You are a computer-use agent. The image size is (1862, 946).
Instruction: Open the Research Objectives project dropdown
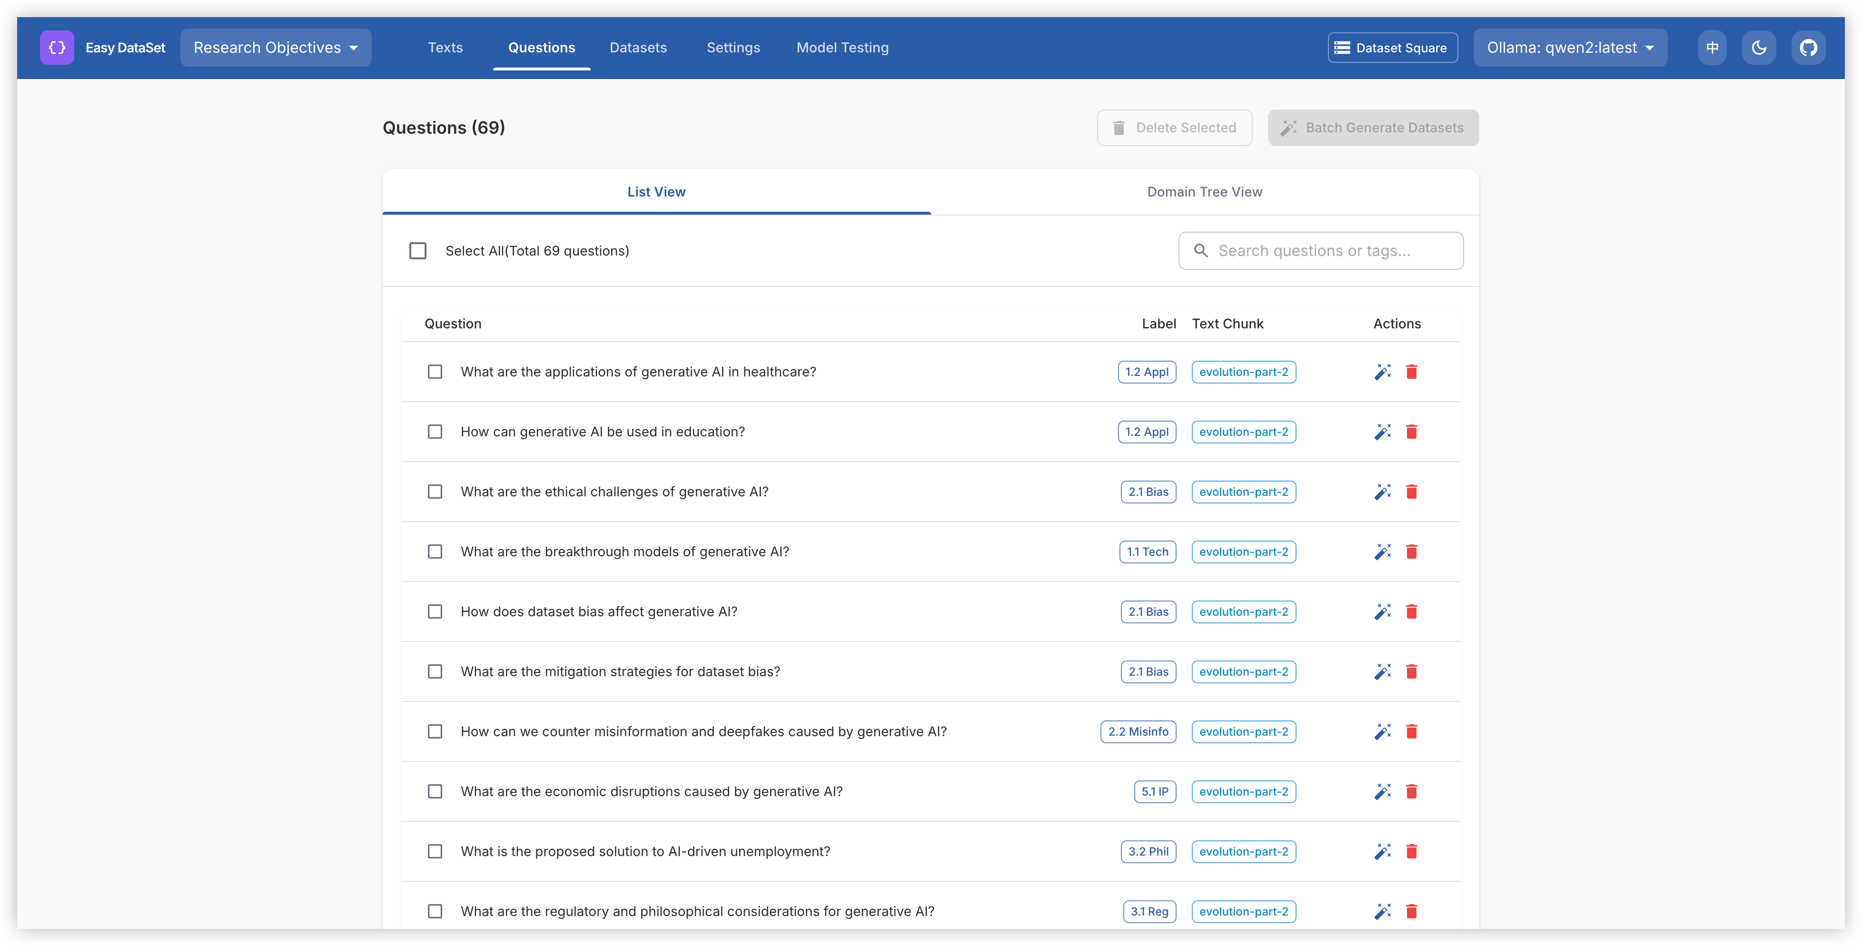(x=276, y=48)
